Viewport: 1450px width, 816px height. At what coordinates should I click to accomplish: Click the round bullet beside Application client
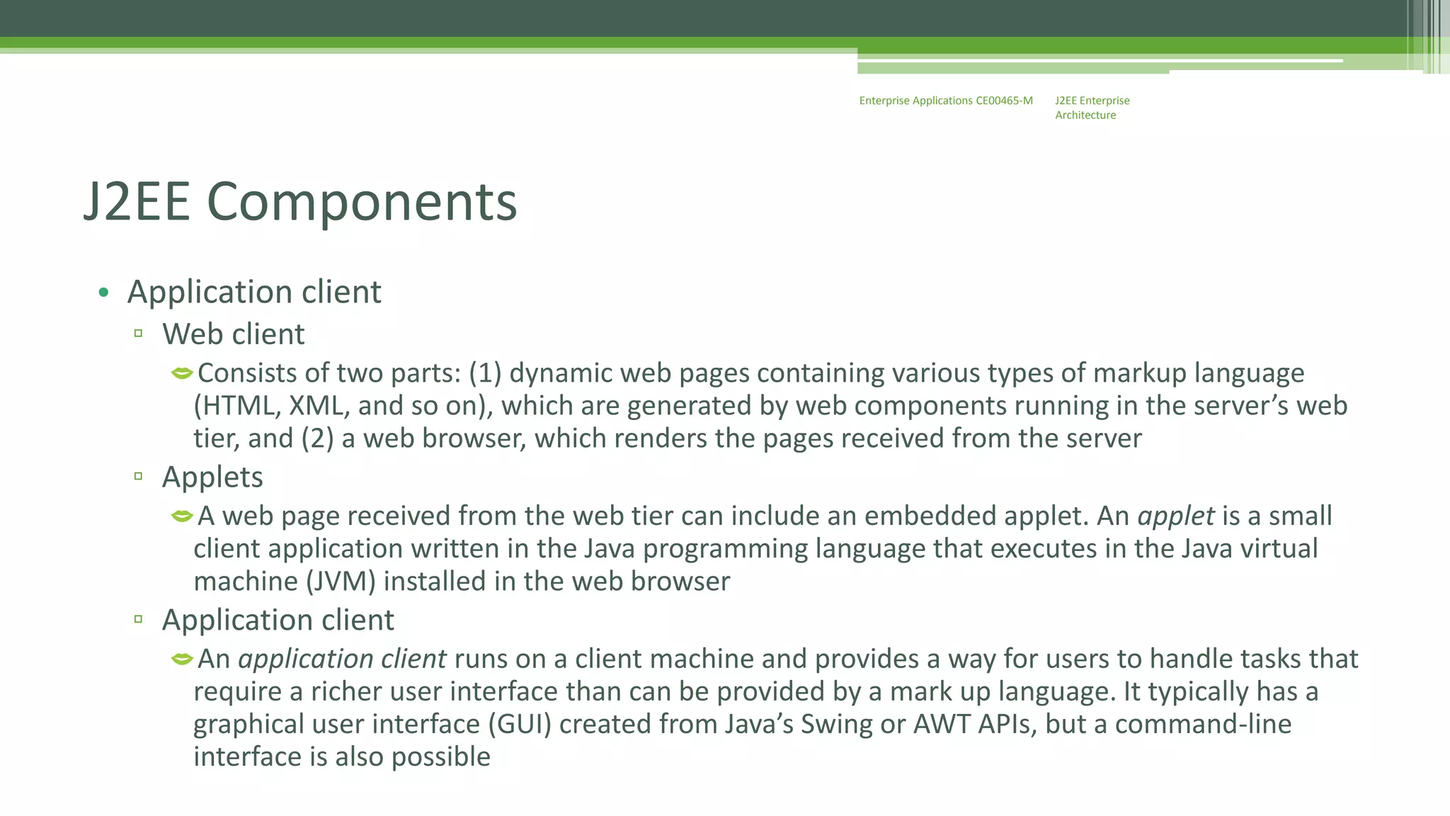tap(104, 293)
